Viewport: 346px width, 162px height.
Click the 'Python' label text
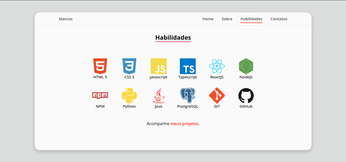click(129, 106)
